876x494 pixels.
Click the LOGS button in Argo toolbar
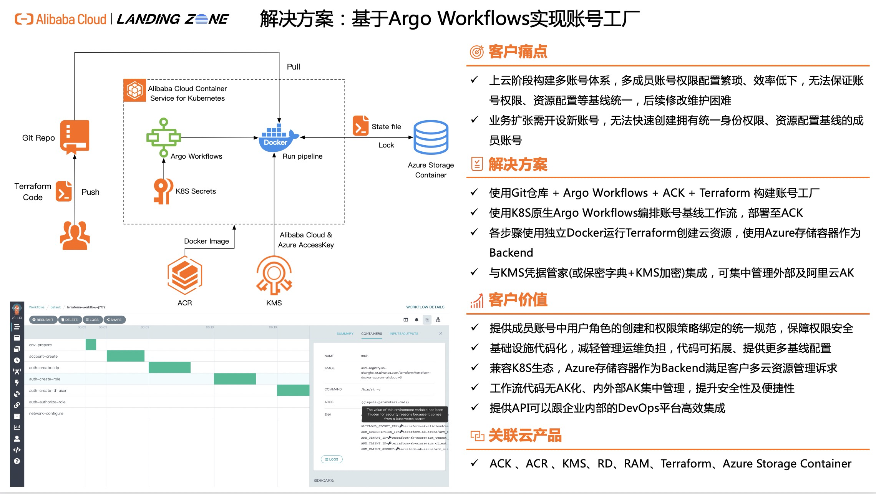point(92,320)
